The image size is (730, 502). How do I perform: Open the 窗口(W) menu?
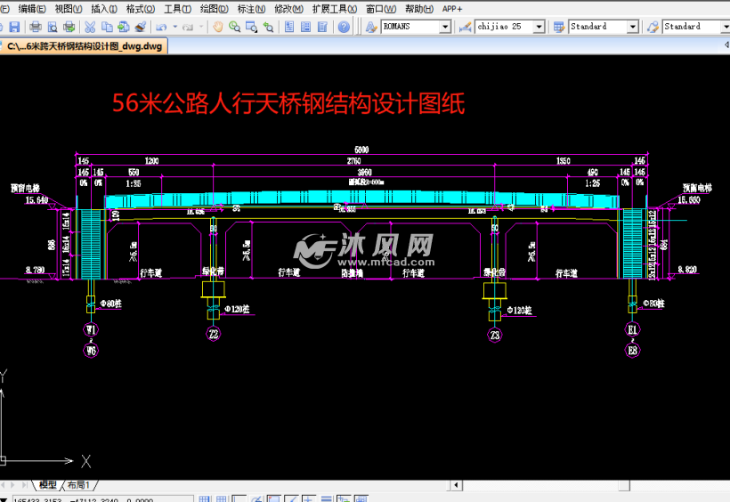381,9
